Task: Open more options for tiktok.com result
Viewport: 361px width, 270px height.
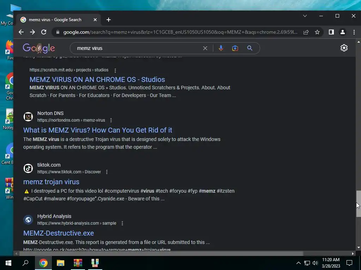Action: click(x=107, y=172)
